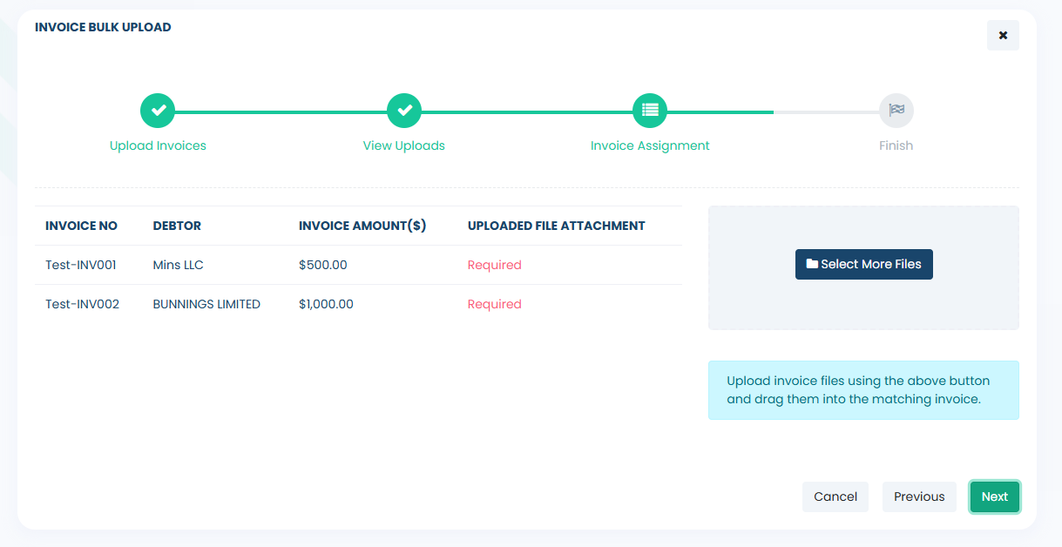Click the Test-INV001 invoice row
Screen dimensions: 1062x547
coord(81,265)
